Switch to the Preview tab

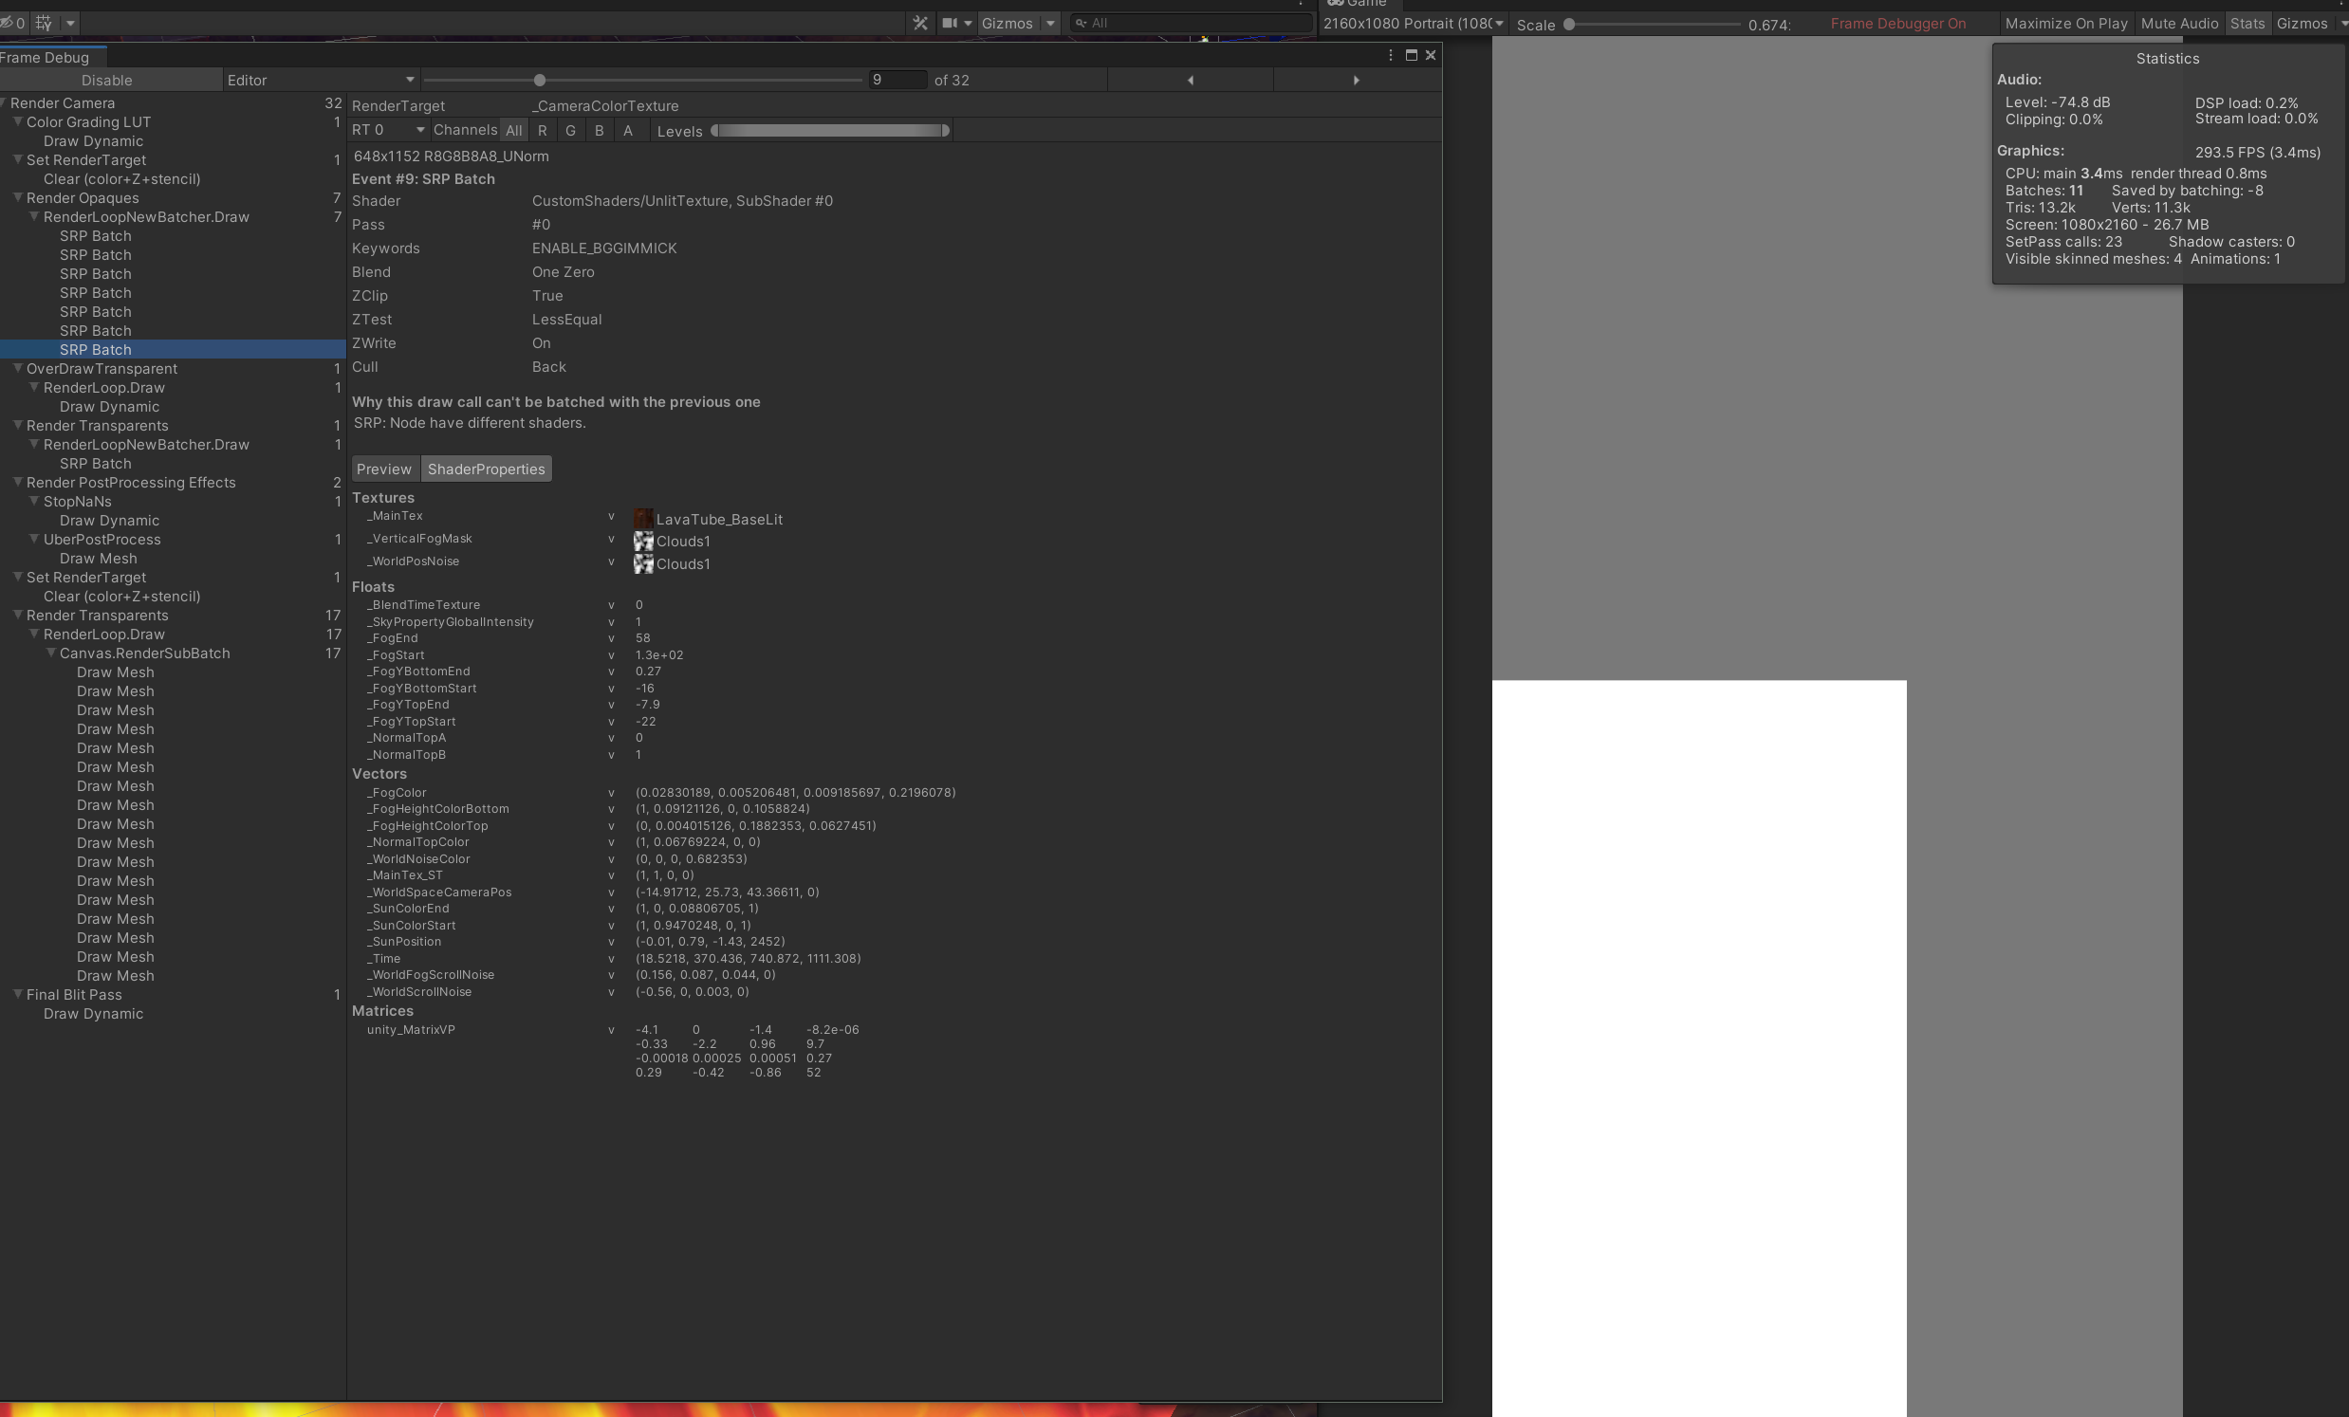click(x=383, y=469)
